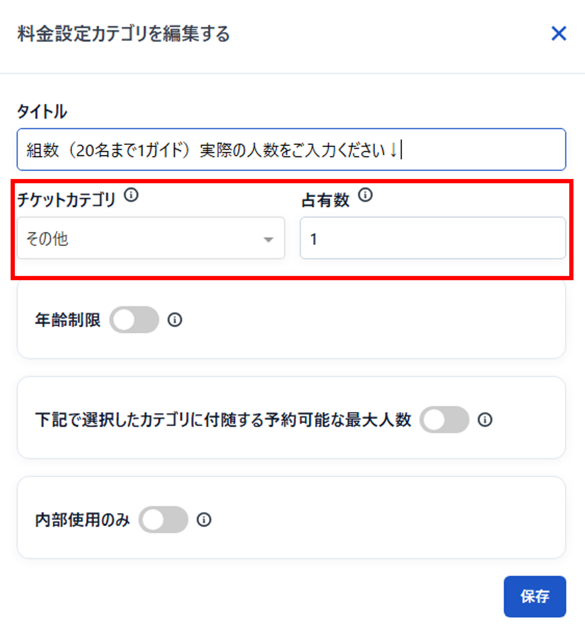
Task: Click the タイトル field label
Action: click(42, 112)
